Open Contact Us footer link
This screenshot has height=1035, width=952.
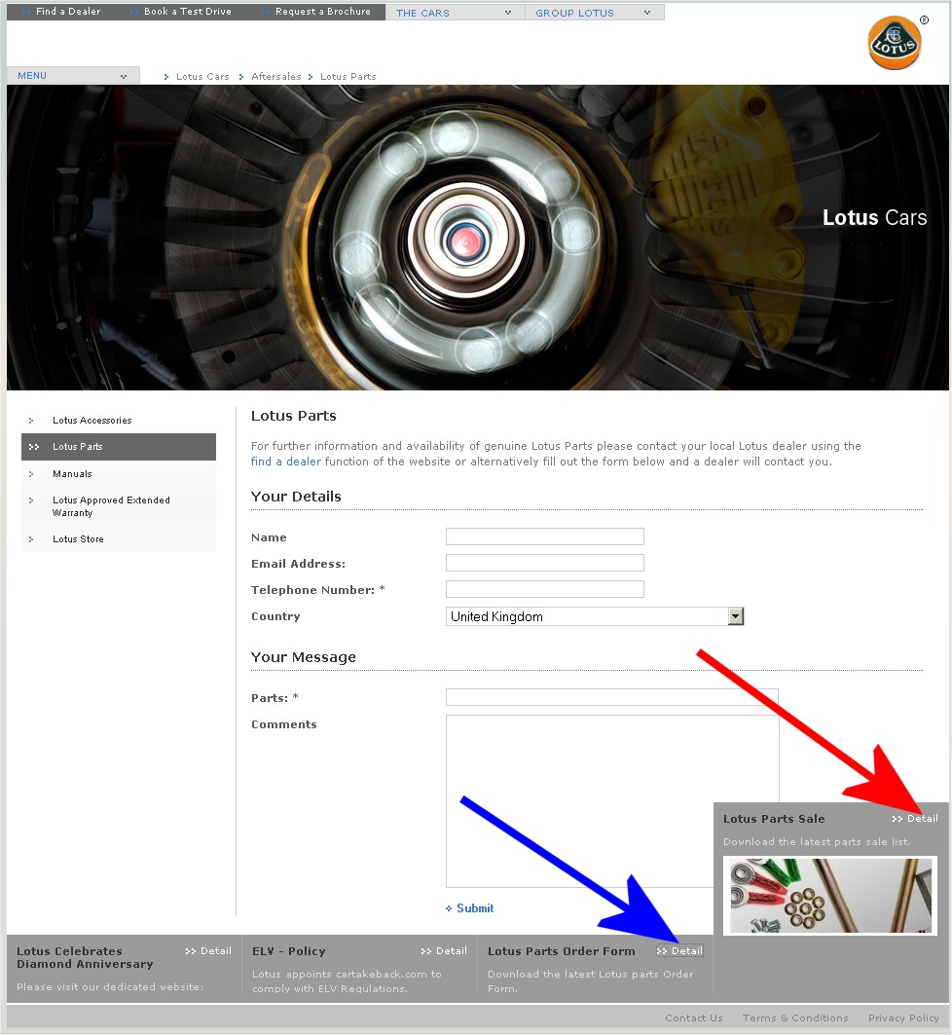coord(693,1017)
